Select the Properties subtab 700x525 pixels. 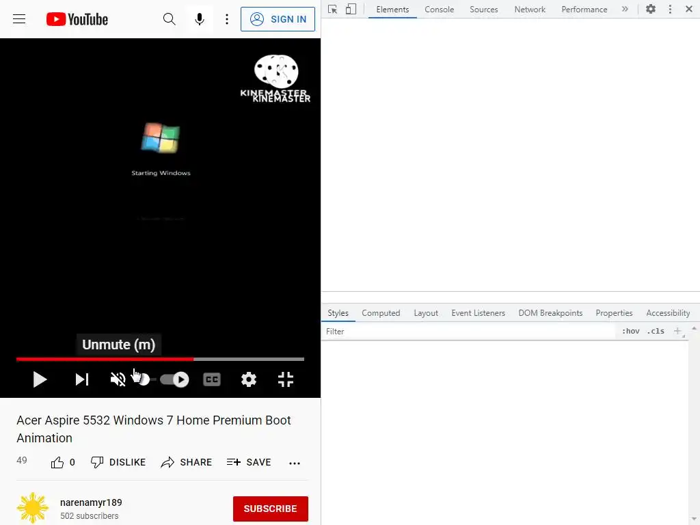pos(615,313)
